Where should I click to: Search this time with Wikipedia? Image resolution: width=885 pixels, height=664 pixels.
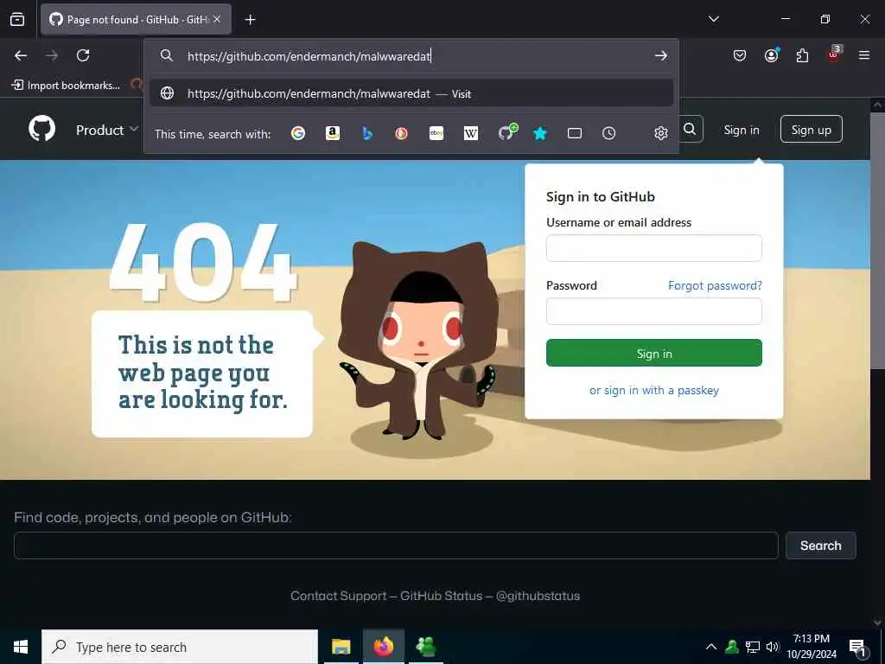[x=471, y=133]
